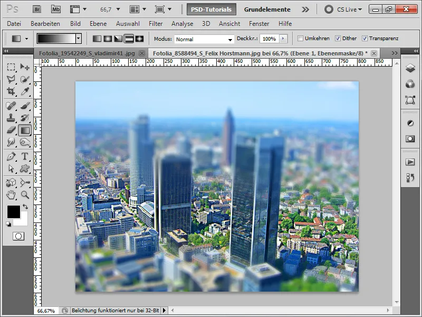Select the Rectangular Marquee tool
Screen dimensions: 422x317
point(11,67)
